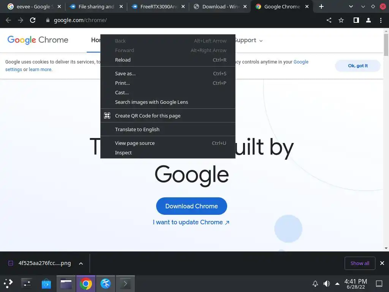Click the volume speaker tray icon
This screenshot has height=292, width=389.
(326, 284)
